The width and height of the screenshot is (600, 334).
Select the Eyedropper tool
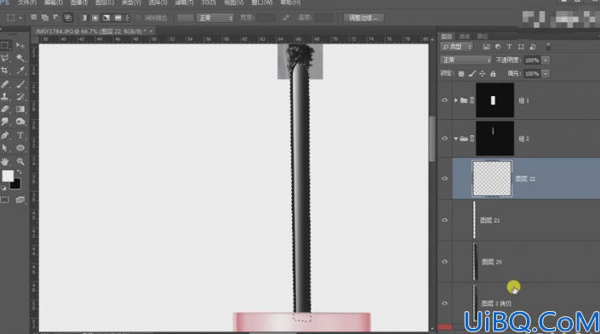20,71
